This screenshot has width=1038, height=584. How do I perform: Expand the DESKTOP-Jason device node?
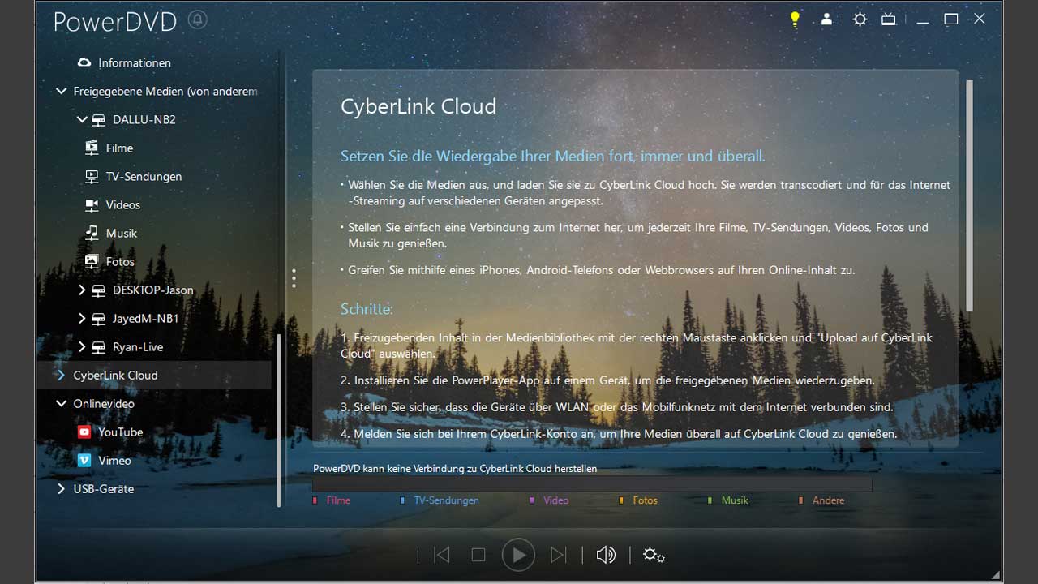pyautogui.click(x=82, y=290)
